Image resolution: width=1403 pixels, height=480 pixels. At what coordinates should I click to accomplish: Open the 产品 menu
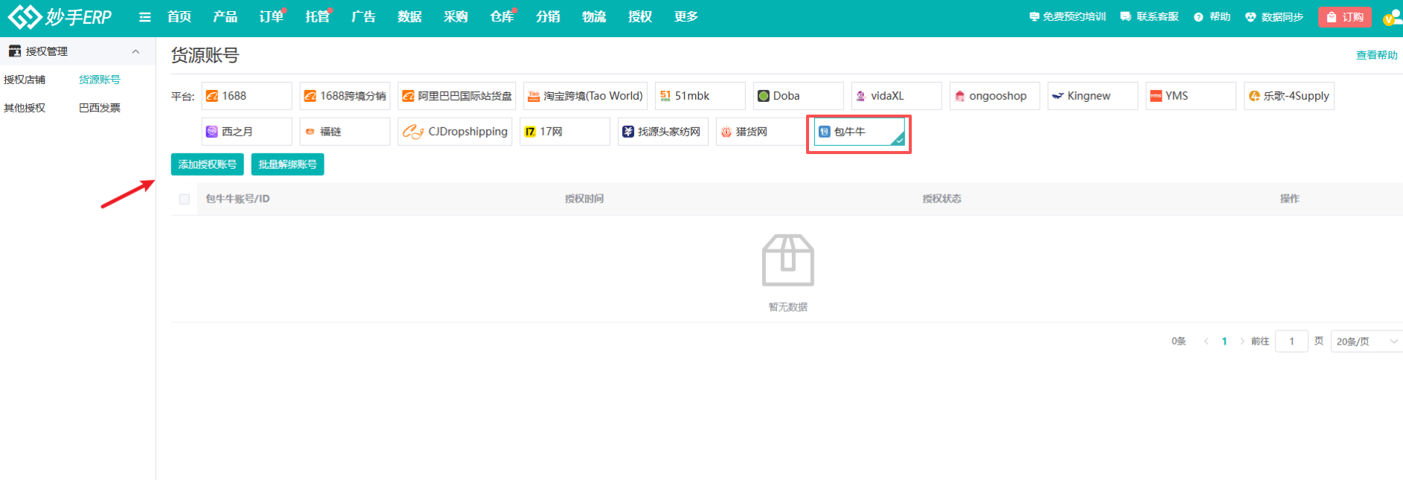tap(225, 16)
